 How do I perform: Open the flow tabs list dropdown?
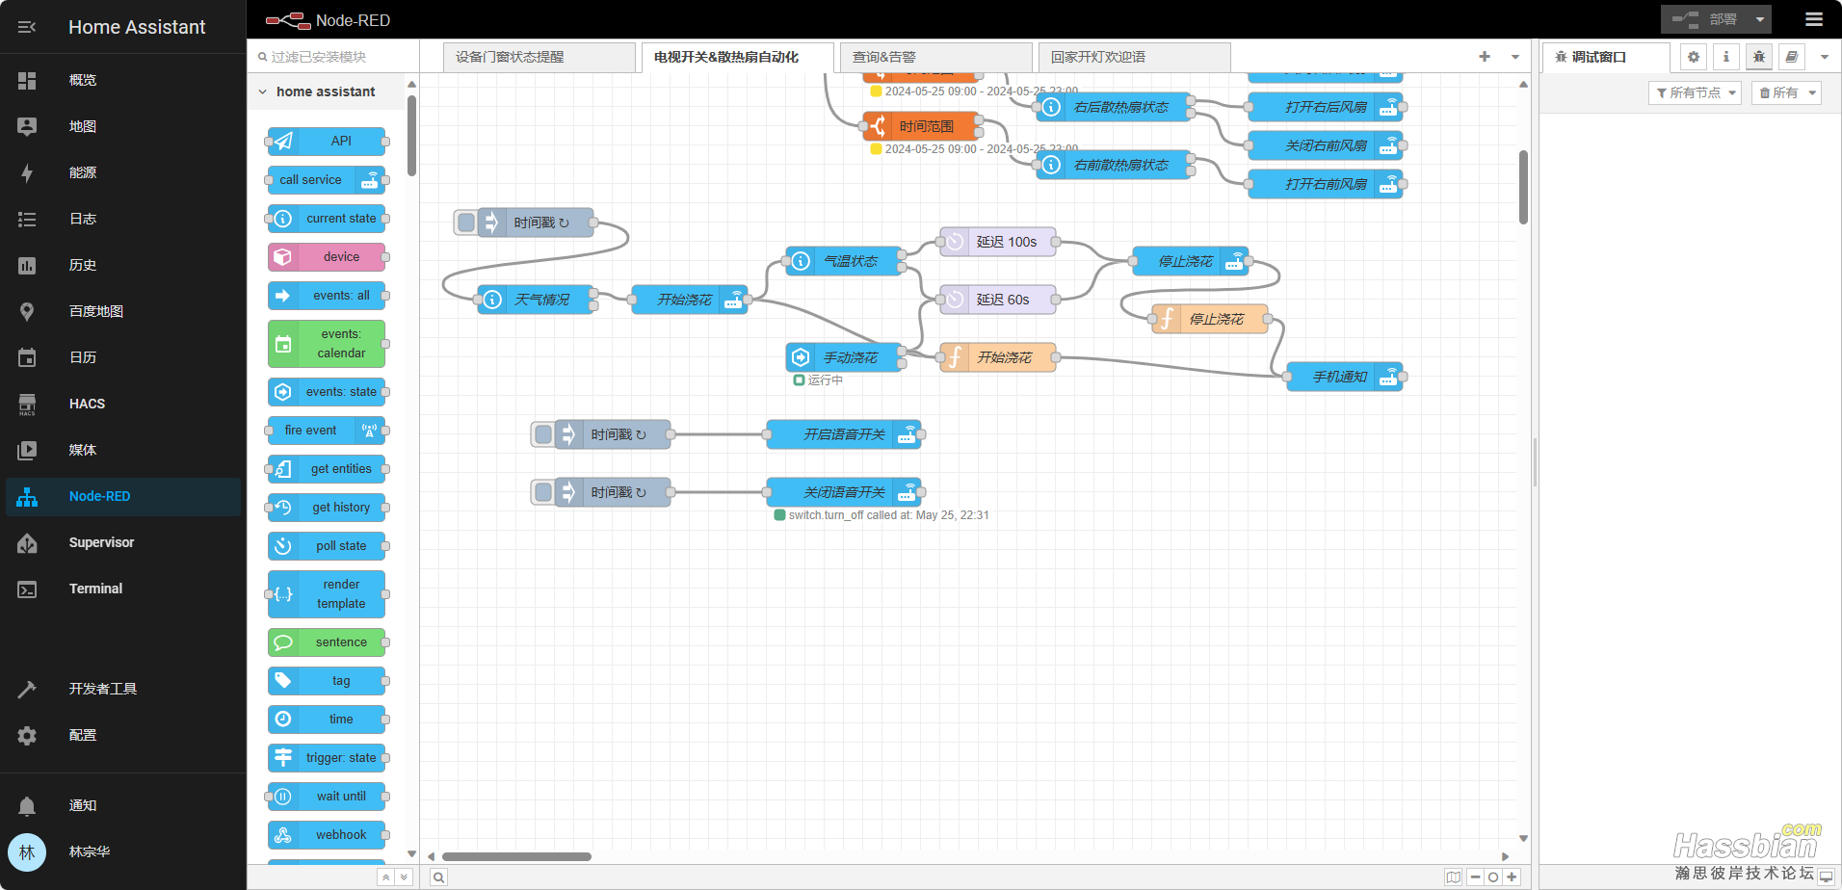(1515, 57)
